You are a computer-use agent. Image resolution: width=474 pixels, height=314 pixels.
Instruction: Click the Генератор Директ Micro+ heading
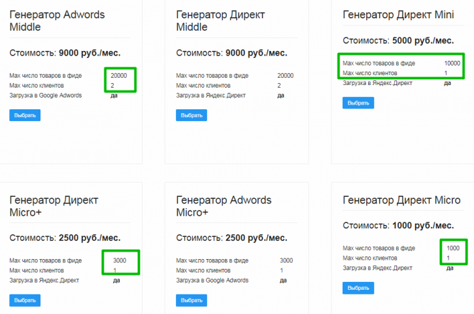coord(54,206)
